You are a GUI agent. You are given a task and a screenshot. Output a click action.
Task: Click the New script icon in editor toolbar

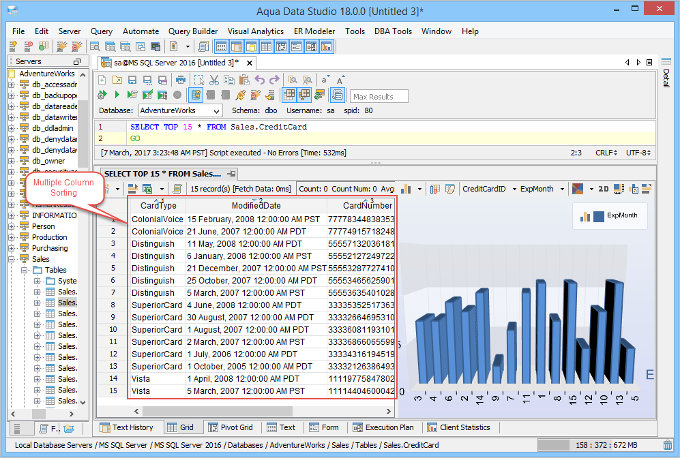[x=102, y=80]
